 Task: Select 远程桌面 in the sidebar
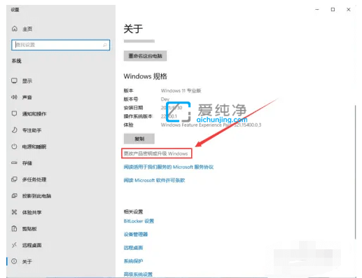point(32,245)
